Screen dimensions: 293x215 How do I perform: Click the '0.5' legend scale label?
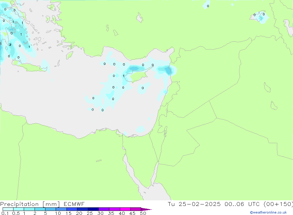coord(16,213)
